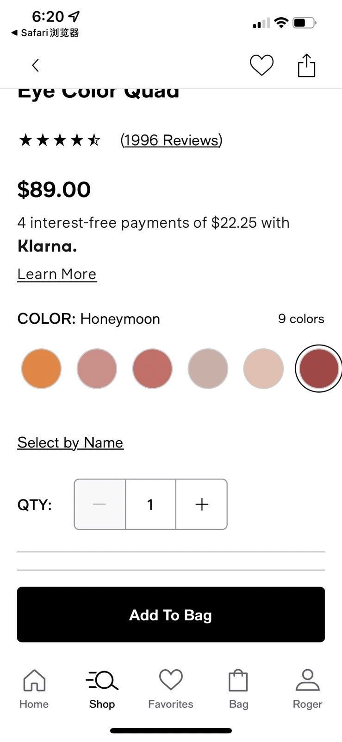The height and width of the screenshot is (742, 342).
Task: Open Roger profile account tab
Action: coord(307,689)
